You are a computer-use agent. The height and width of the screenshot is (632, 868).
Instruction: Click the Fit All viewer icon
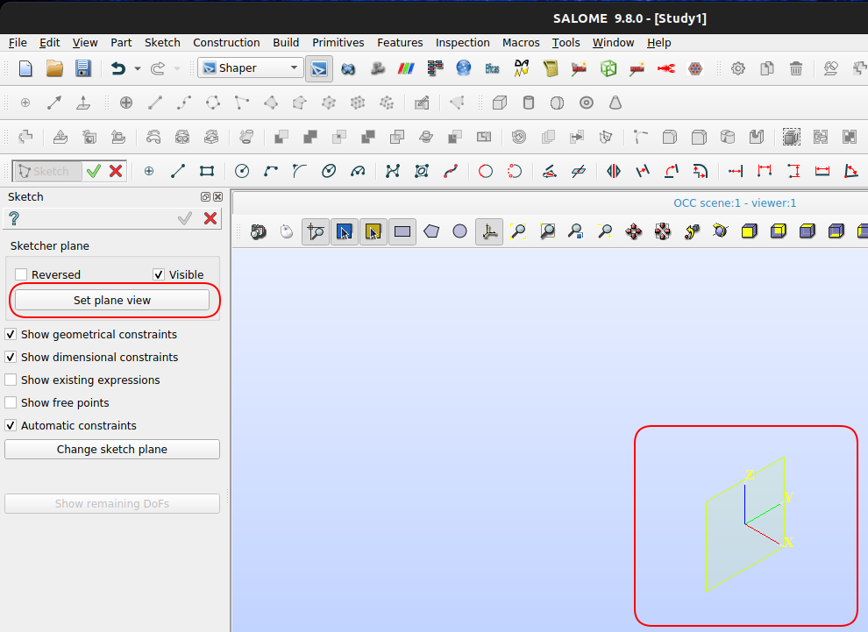point(518,231)
